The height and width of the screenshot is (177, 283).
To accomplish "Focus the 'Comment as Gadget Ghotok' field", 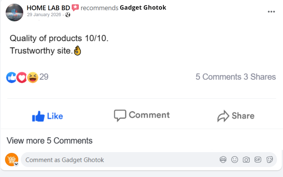I will tap(118, 160).
